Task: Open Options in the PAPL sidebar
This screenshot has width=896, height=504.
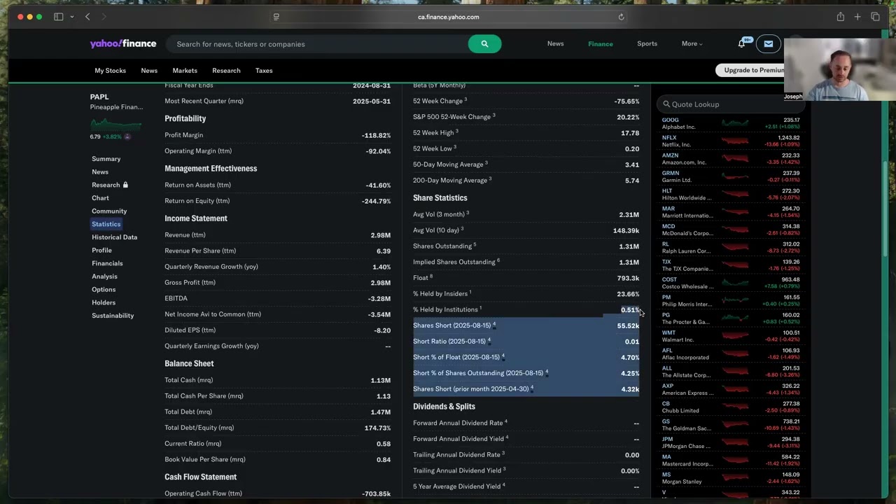Action: click(x=104, y=290)
